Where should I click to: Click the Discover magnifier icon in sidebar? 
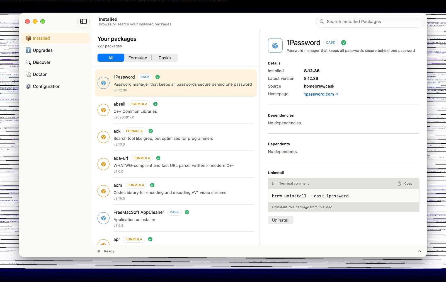pyautogui.click(x=28, y=62)
